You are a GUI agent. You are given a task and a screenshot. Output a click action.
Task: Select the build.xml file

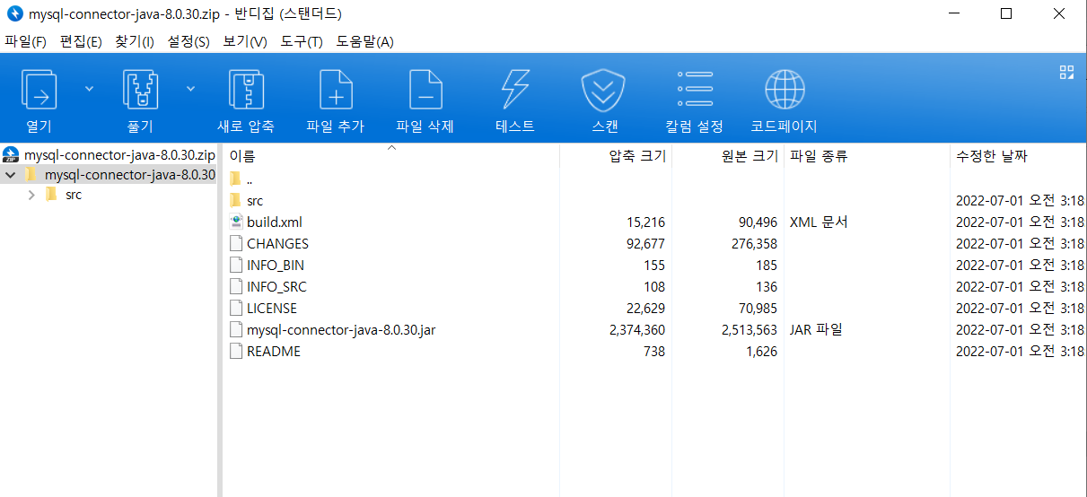[275, 222]
